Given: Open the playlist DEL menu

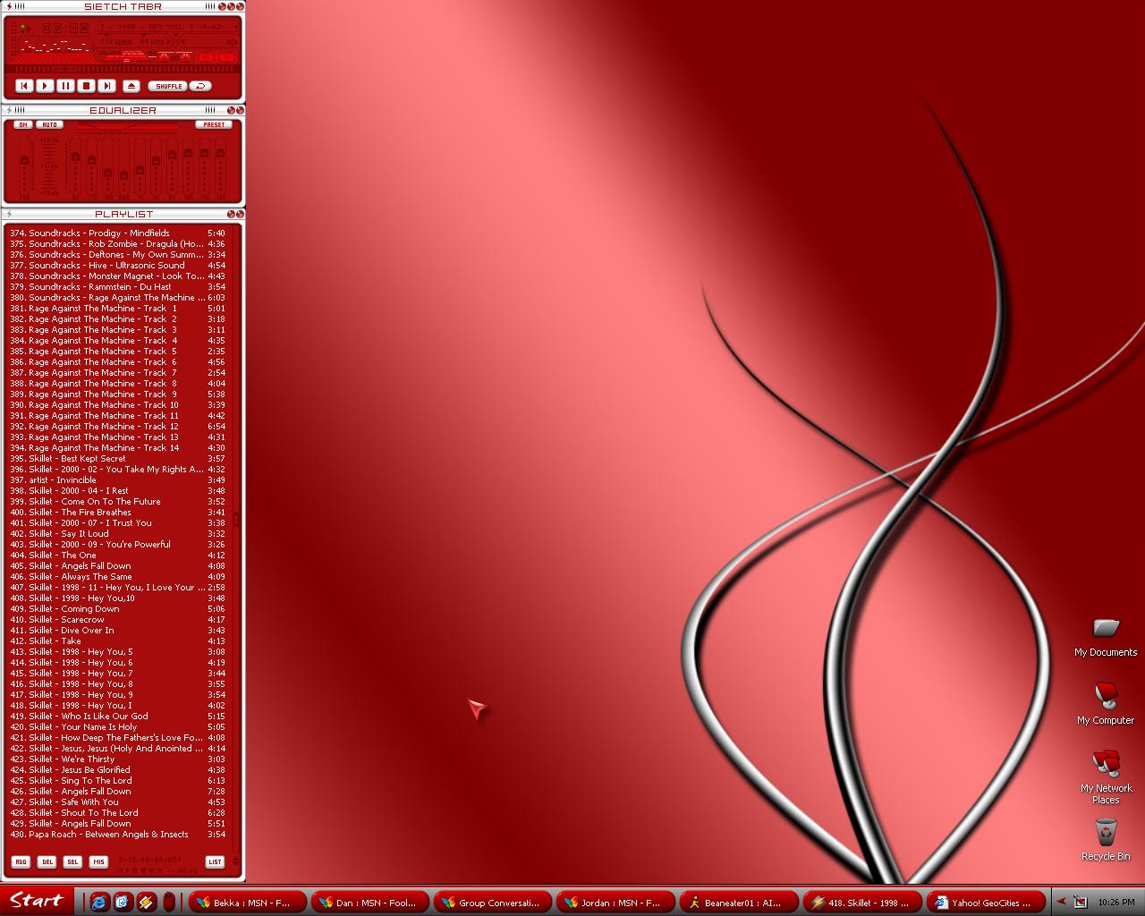Looking at the screenshot, I should pyautogui.click(x=47, y=861).
